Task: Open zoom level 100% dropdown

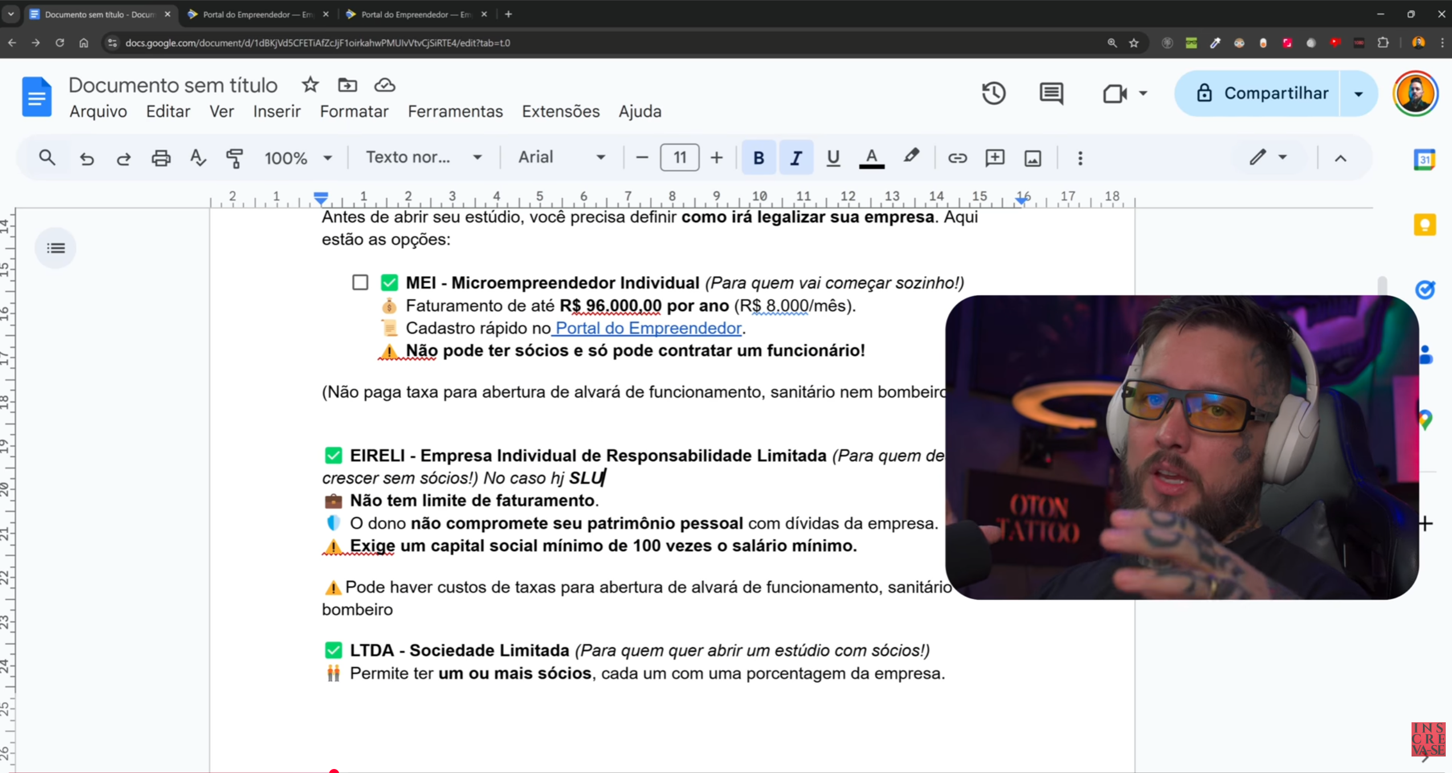Action: pyautogui.click(x=298, y=158)
